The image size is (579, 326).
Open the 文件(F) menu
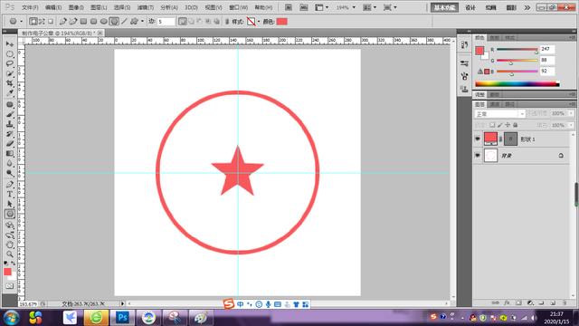click(30, 7)
